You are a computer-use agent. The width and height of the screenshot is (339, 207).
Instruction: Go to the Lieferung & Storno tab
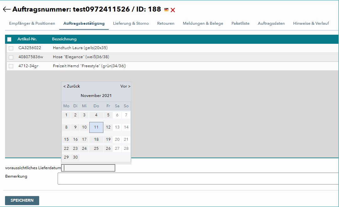coord(131,23)
